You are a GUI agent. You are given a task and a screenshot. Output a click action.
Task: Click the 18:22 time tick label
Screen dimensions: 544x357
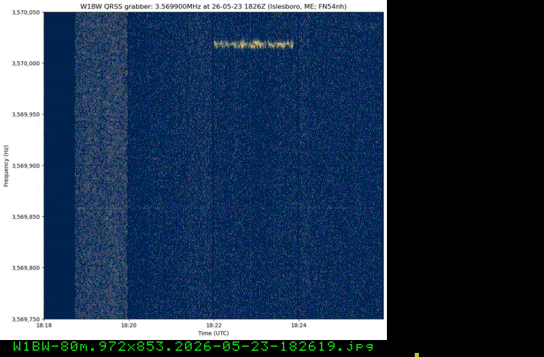pos(214,326)
